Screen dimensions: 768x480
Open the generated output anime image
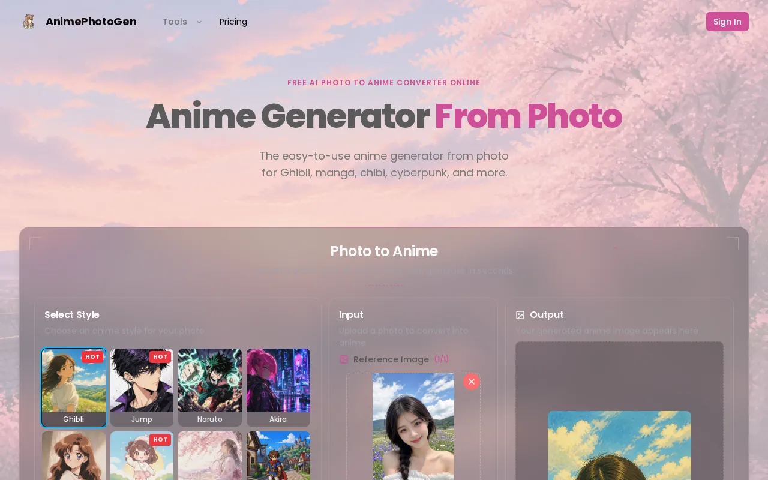click(x=619, y=445)
